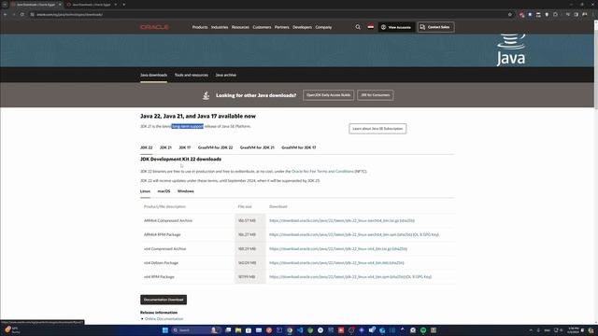The width and height of the screenshot is (598, 336).
Task: Open the Resources menu
Action: point(240,27)
